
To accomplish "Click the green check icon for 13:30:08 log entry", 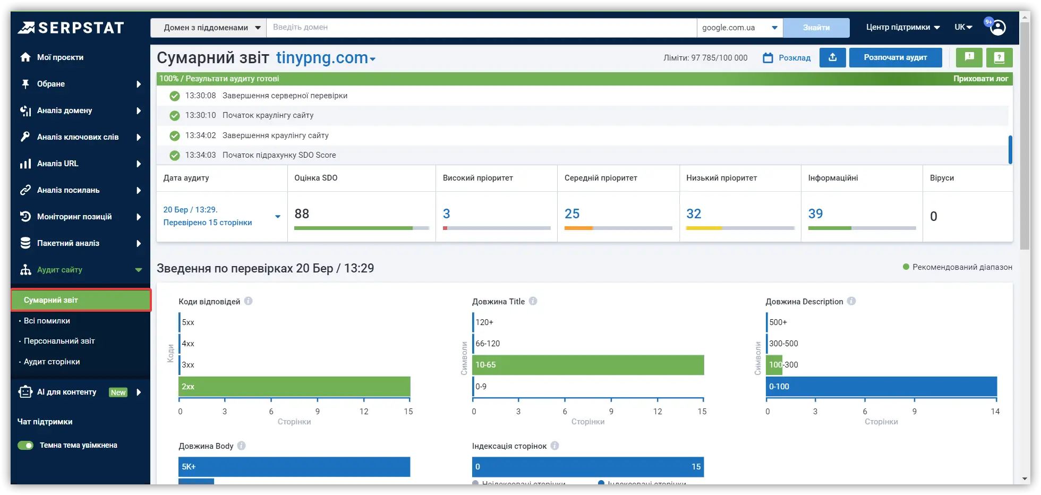I will tap(174, 96).
